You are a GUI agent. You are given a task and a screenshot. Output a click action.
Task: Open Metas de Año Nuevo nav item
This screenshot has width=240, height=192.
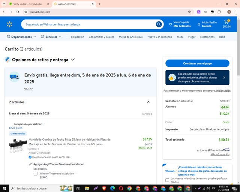point(131,37)
